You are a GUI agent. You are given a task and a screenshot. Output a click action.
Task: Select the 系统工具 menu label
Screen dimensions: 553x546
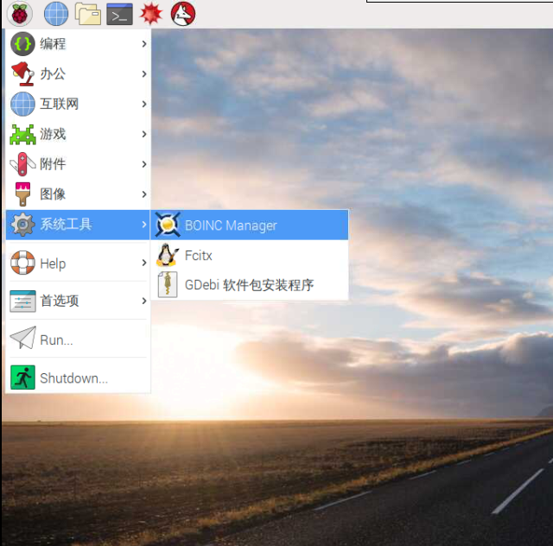[x=66, y=225]
